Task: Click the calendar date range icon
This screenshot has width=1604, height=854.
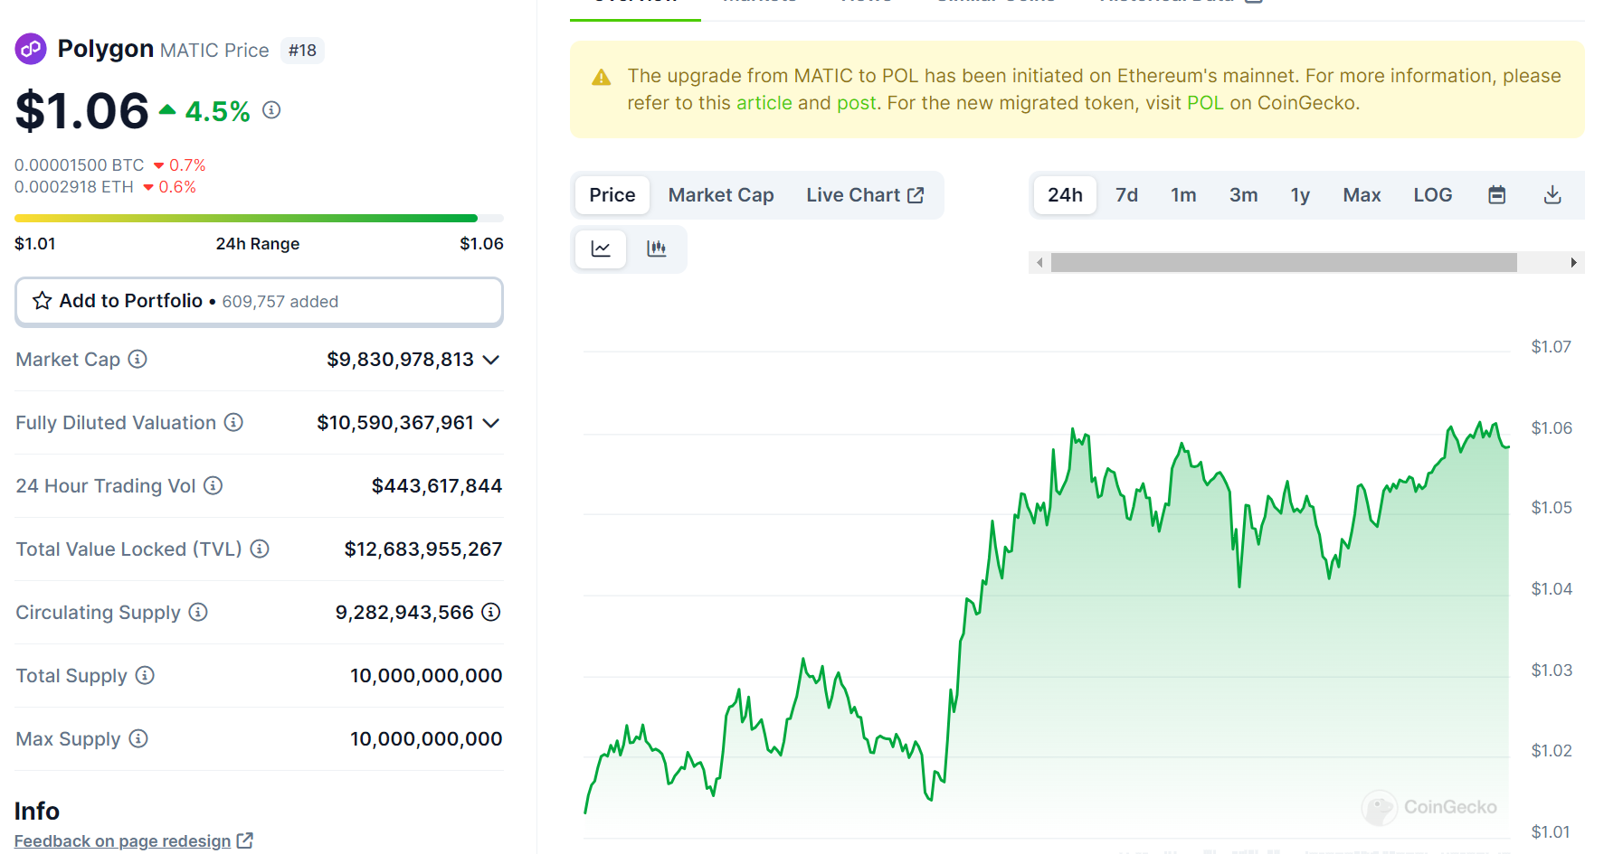Action: click(x=1497, y=195)
